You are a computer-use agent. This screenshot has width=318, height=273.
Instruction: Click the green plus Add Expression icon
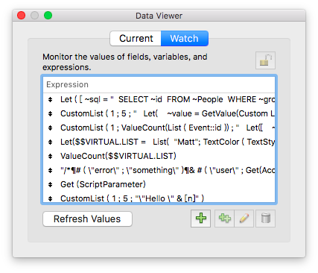click(200, 219)
